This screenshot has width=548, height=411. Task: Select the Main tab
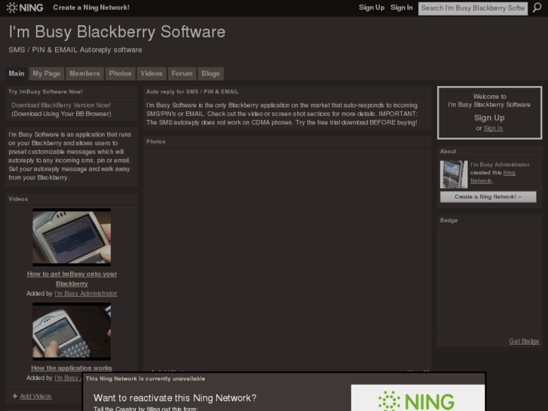click(17, 73)
